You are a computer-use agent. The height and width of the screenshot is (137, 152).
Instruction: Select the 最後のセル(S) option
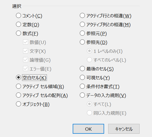(x=82, y=68)
